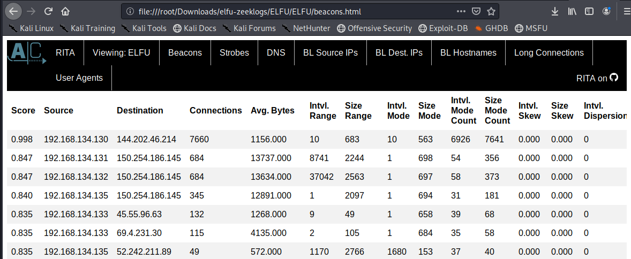
Task: Open the GHDB bookmark
Action: point(491,28)
